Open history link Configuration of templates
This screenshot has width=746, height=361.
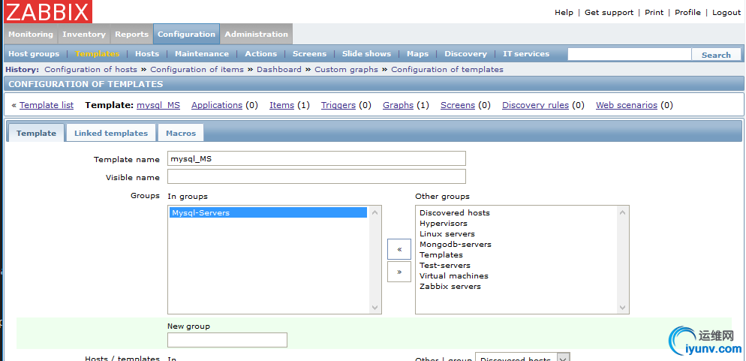447,70
